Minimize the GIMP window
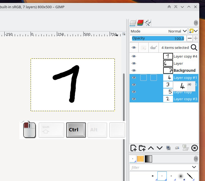 point(182,7)
